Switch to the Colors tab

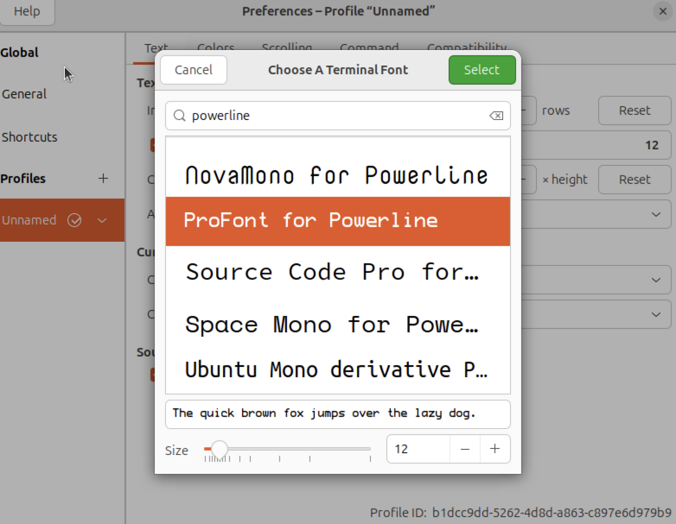pos(215,47)
